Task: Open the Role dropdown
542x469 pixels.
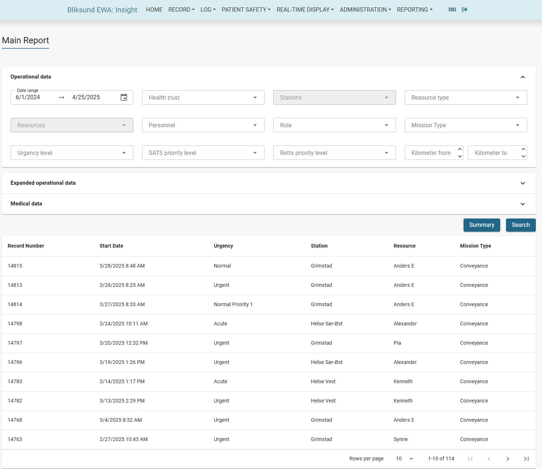Action: (x=334, y=125)
